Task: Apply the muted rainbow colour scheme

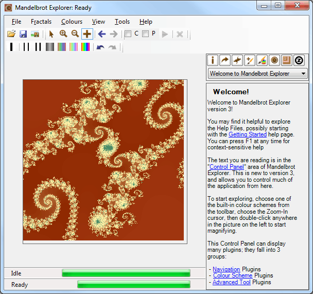Action: tap(62, 47)
